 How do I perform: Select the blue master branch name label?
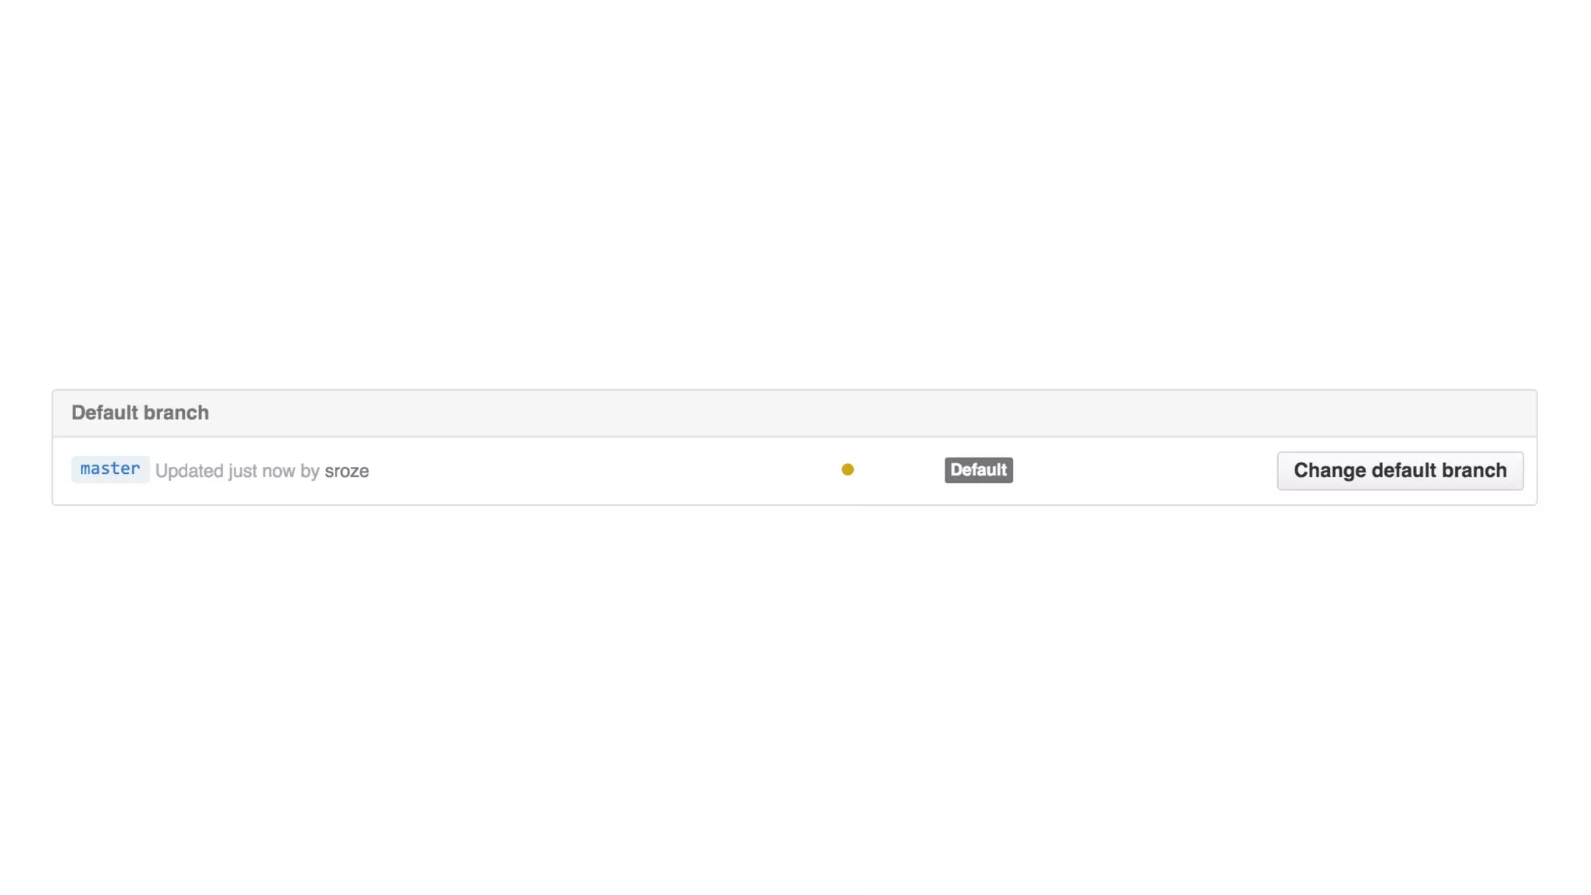[x=110, y=469]
